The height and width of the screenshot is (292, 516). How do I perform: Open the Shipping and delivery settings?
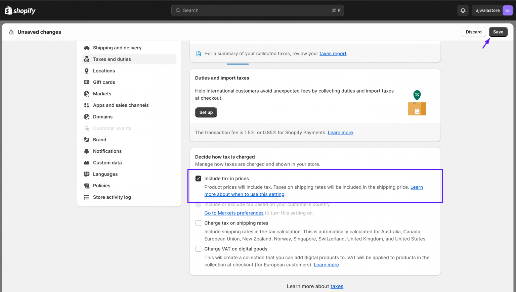[x=117, y=48]
